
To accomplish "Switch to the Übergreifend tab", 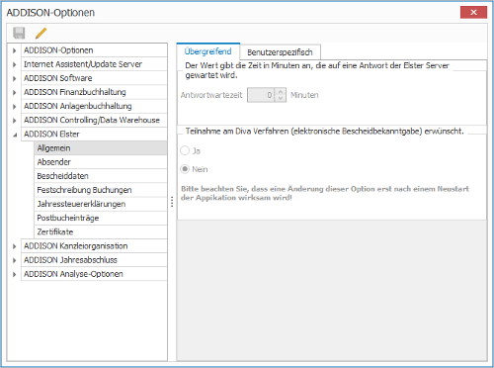I will (208, 51).
